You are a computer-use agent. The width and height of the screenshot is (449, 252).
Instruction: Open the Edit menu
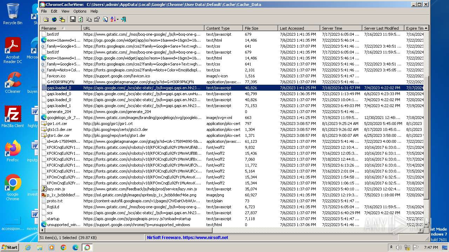(54, 11)
